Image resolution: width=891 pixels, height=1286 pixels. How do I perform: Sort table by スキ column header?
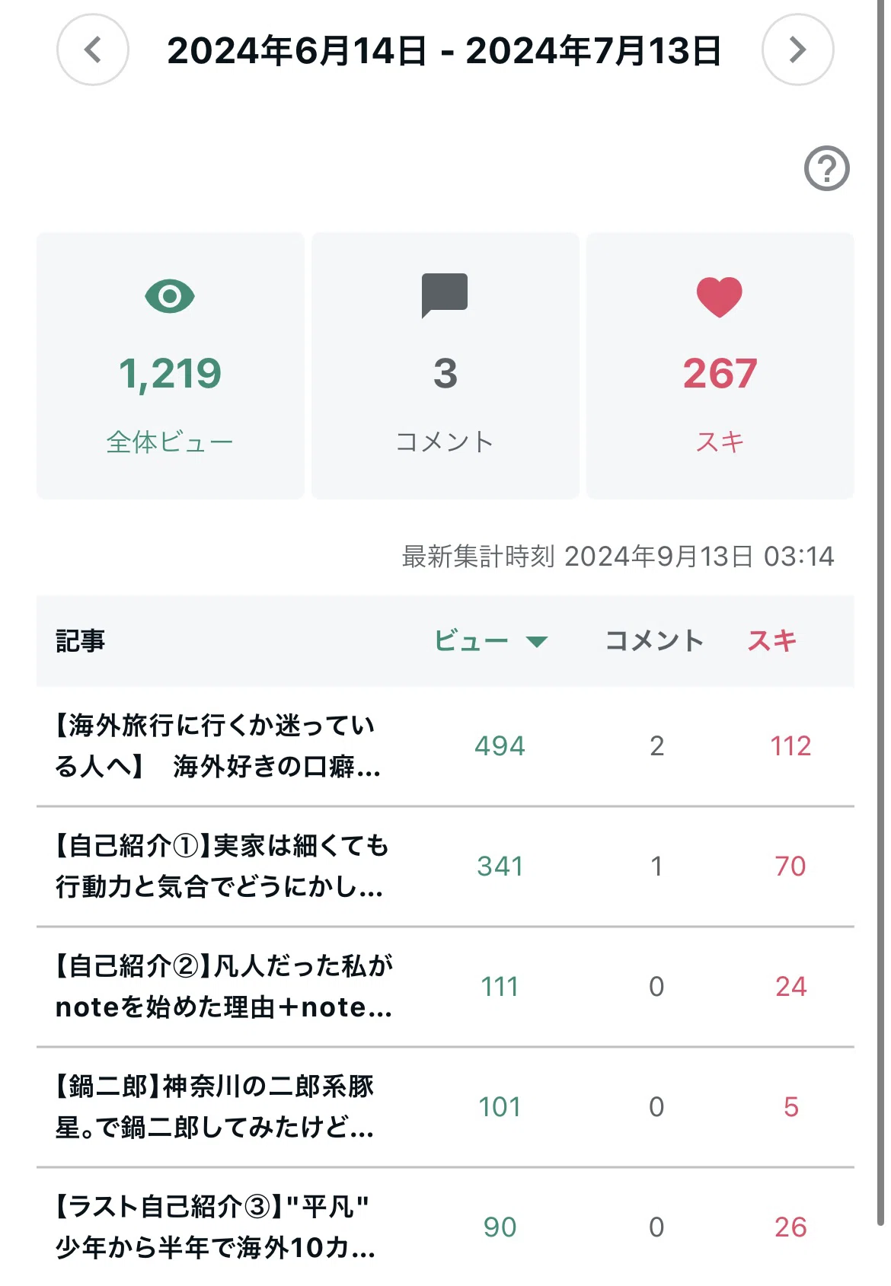pyautogui.click(x=771, y=641)
